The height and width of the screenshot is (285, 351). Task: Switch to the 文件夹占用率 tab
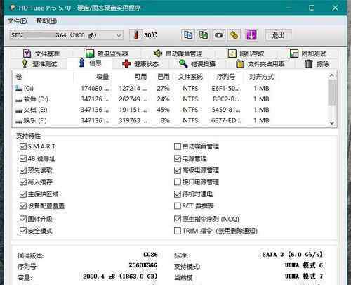pos(260,64)
